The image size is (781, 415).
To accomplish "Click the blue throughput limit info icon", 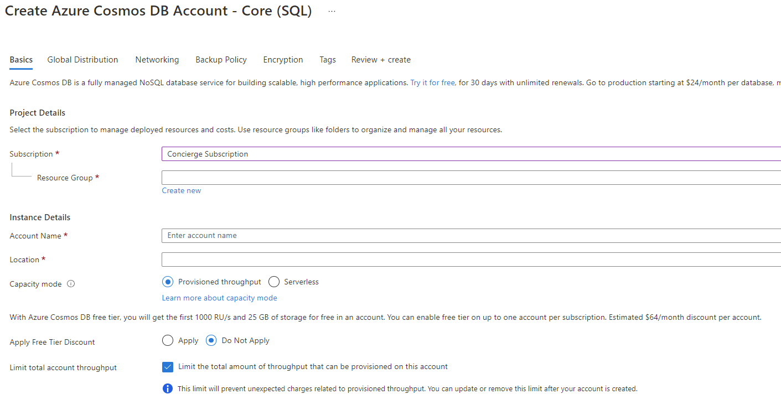I will point(167,388).
